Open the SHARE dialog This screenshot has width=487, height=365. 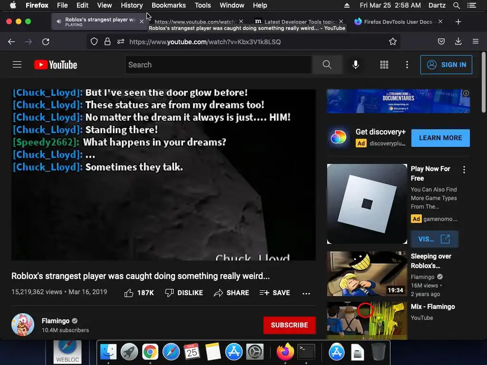(x=232, y=293)
